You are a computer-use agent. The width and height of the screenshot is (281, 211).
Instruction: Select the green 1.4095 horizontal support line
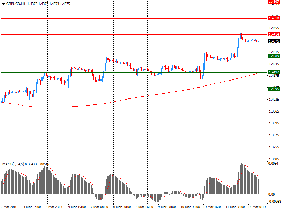pos(134,89)
